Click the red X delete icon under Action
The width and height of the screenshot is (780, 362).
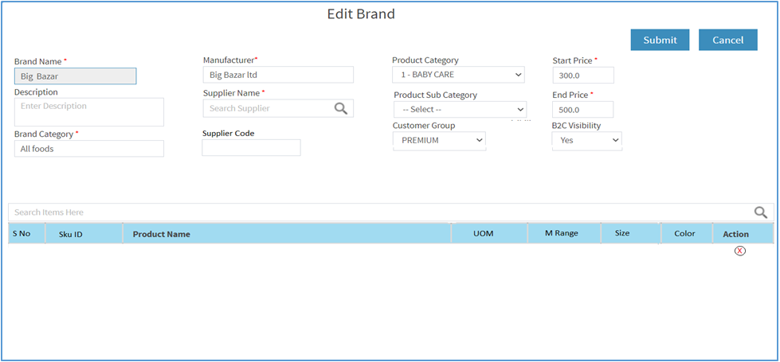pyautogui.click(x=740, y=251)
